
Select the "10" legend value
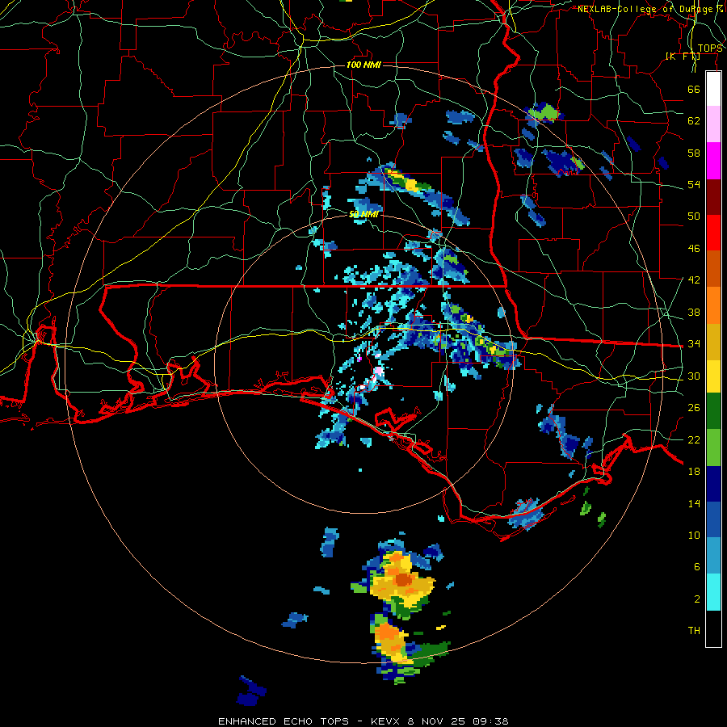pos(694,536)
